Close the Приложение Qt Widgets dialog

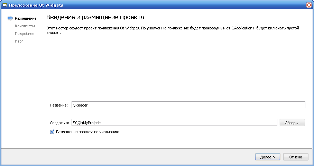309,5
